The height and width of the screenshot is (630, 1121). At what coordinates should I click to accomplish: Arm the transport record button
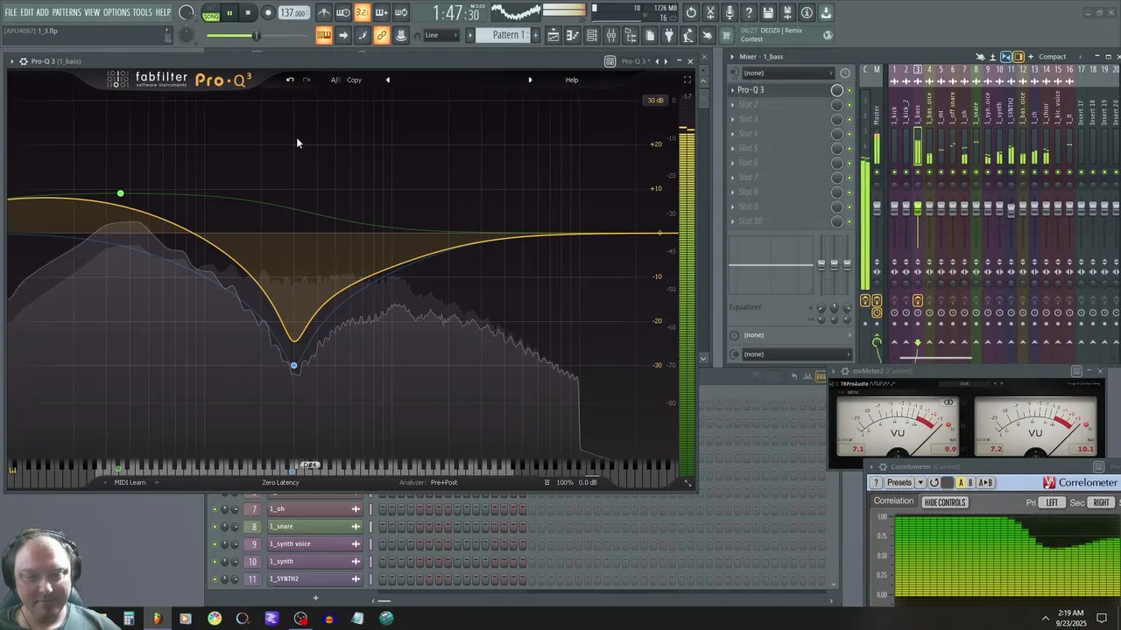[x=268, y=13]
